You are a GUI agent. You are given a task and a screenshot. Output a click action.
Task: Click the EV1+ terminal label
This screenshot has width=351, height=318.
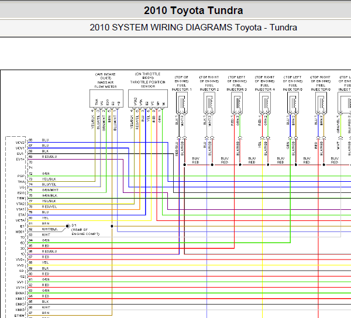tap(20, 160)
